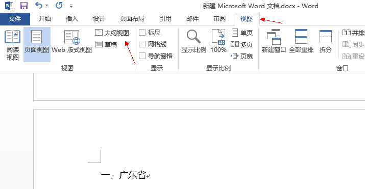The height and width of the screenshot is (189, 365).
Task: Switch to the 引用 tab
Action: tap(165, 18)
